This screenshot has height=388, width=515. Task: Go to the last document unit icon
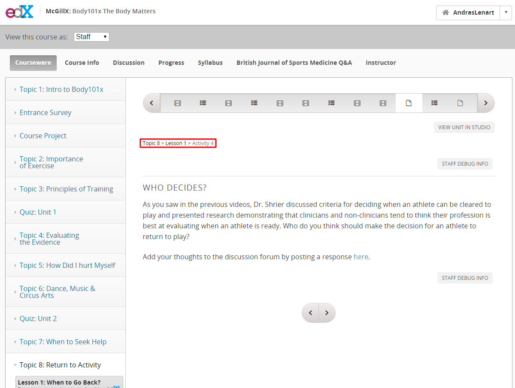coord(460,103)
